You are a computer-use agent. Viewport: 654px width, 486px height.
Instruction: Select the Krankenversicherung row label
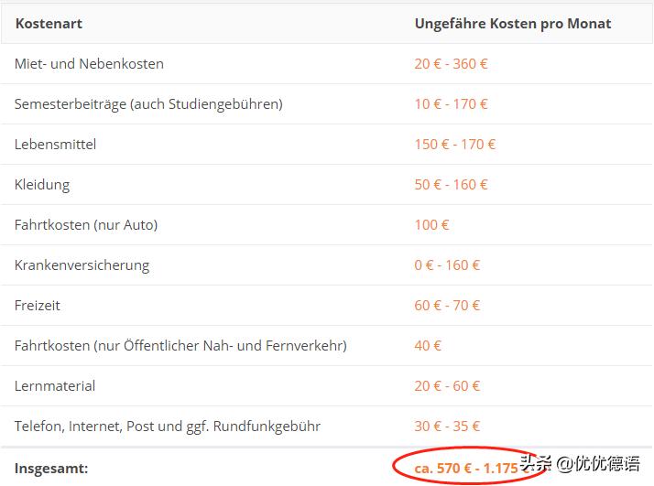click(82, 265)
